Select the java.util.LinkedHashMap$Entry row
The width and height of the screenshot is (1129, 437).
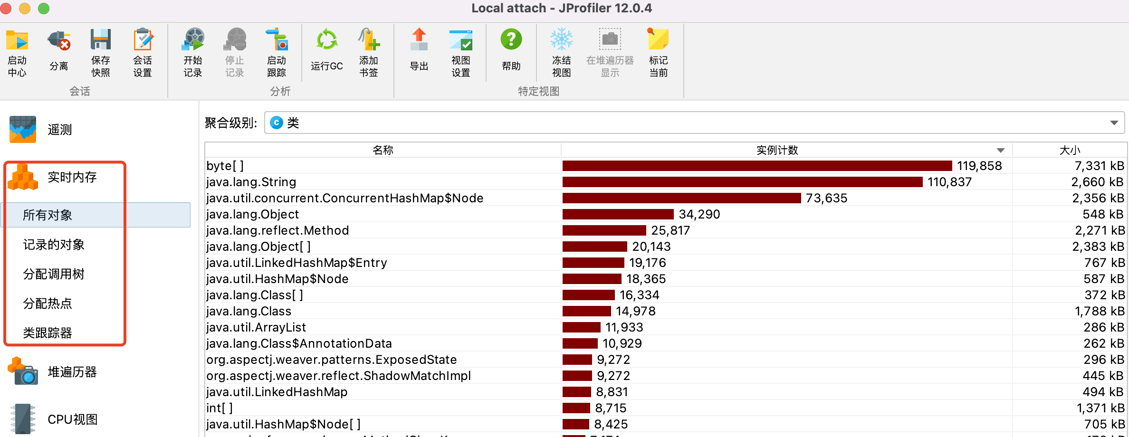(666, 263)
